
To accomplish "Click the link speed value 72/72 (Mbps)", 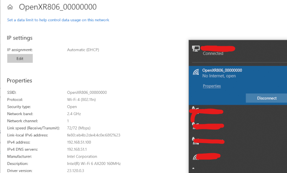I will pos(79,128).
